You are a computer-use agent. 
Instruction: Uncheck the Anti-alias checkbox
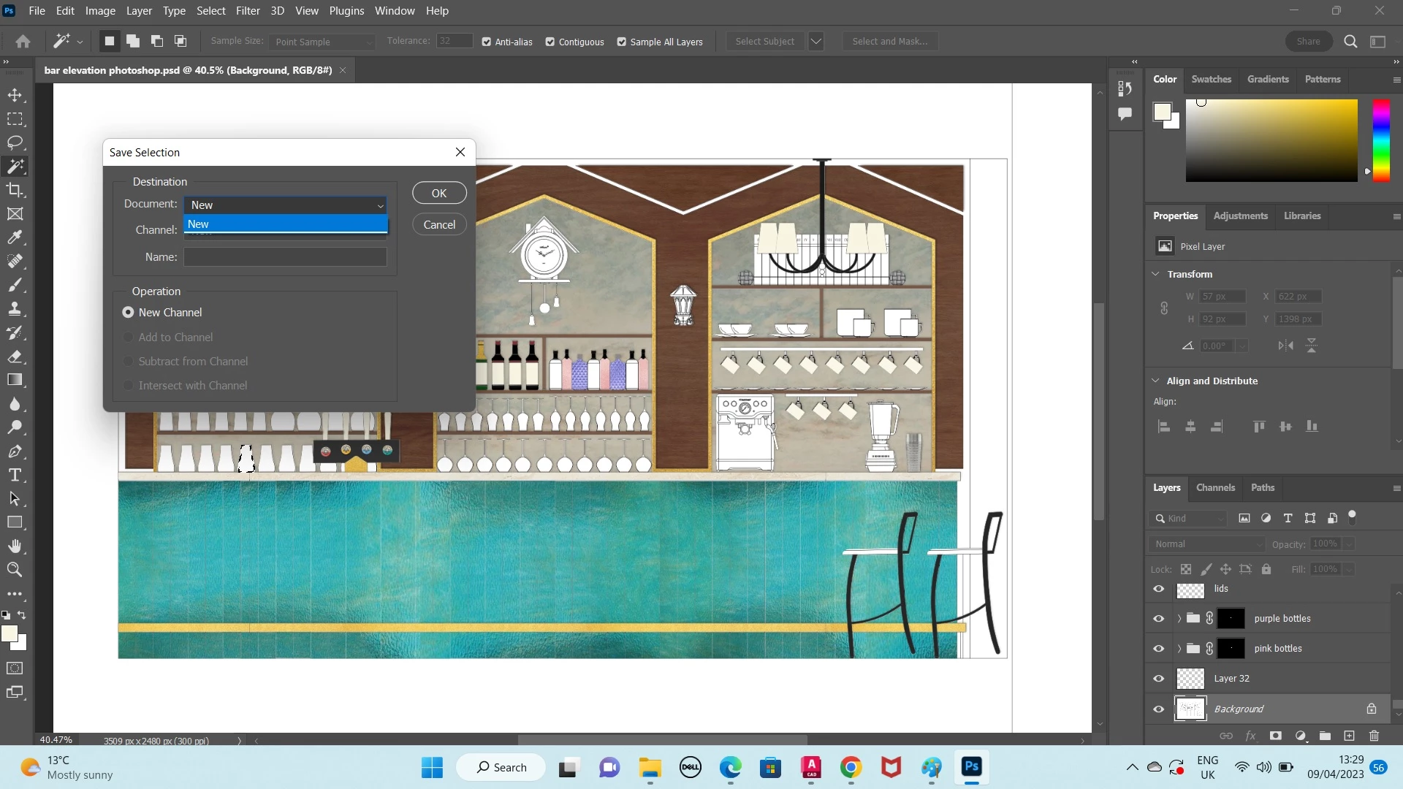(x=487, y=42)
